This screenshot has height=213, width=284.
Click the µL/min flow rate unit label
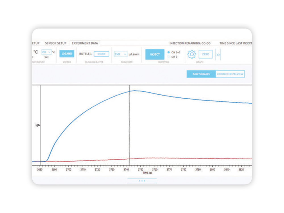coord(134,54)
